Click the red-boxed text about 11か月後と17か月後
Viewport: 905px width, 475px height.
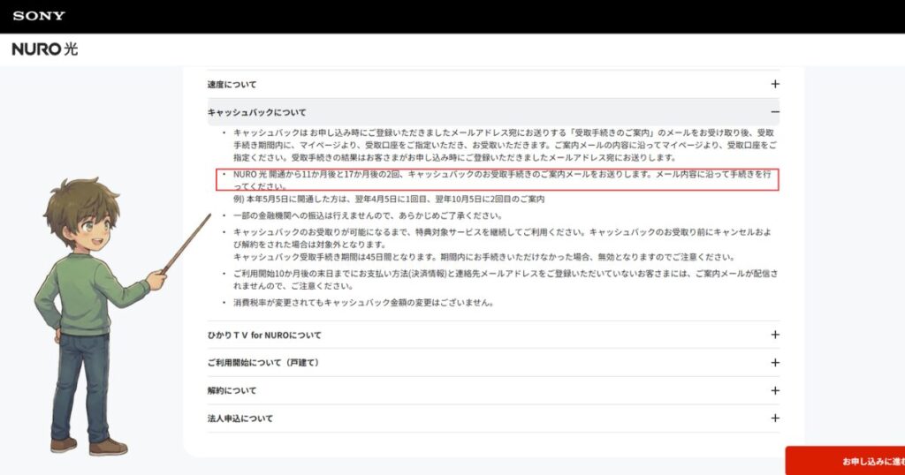(x=499, y=179)
